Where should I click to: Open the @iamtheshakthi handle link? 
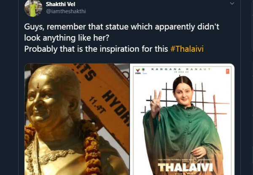coord(66,11)
